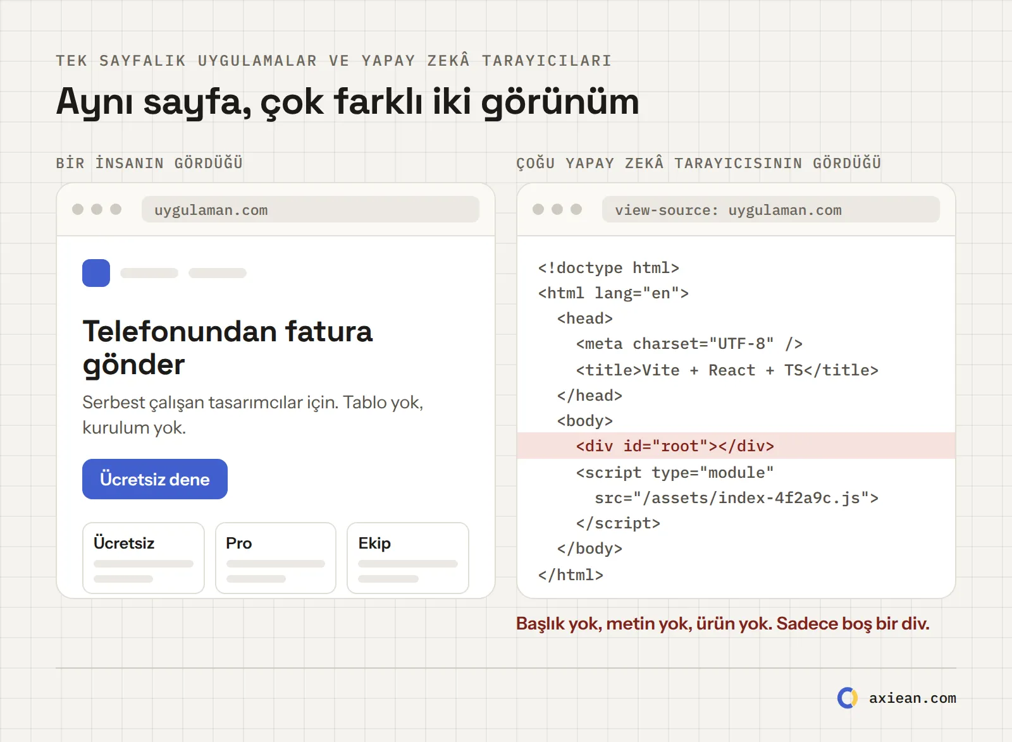Click the main title "Aynı sayfa, çok farklı iki görünüm"
1012x742 pixels.
[x=348, y=102]
